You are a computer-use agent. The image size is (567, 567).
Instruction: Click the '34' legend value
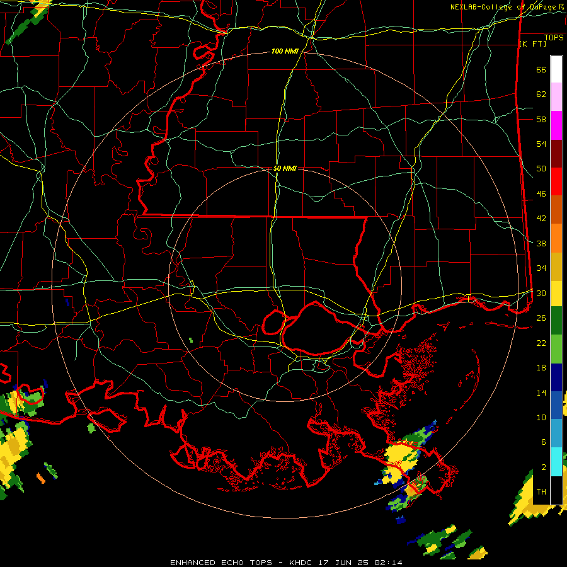click(541, 268)
